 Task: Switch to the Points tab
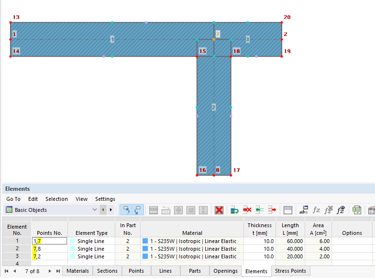point(136,271)
